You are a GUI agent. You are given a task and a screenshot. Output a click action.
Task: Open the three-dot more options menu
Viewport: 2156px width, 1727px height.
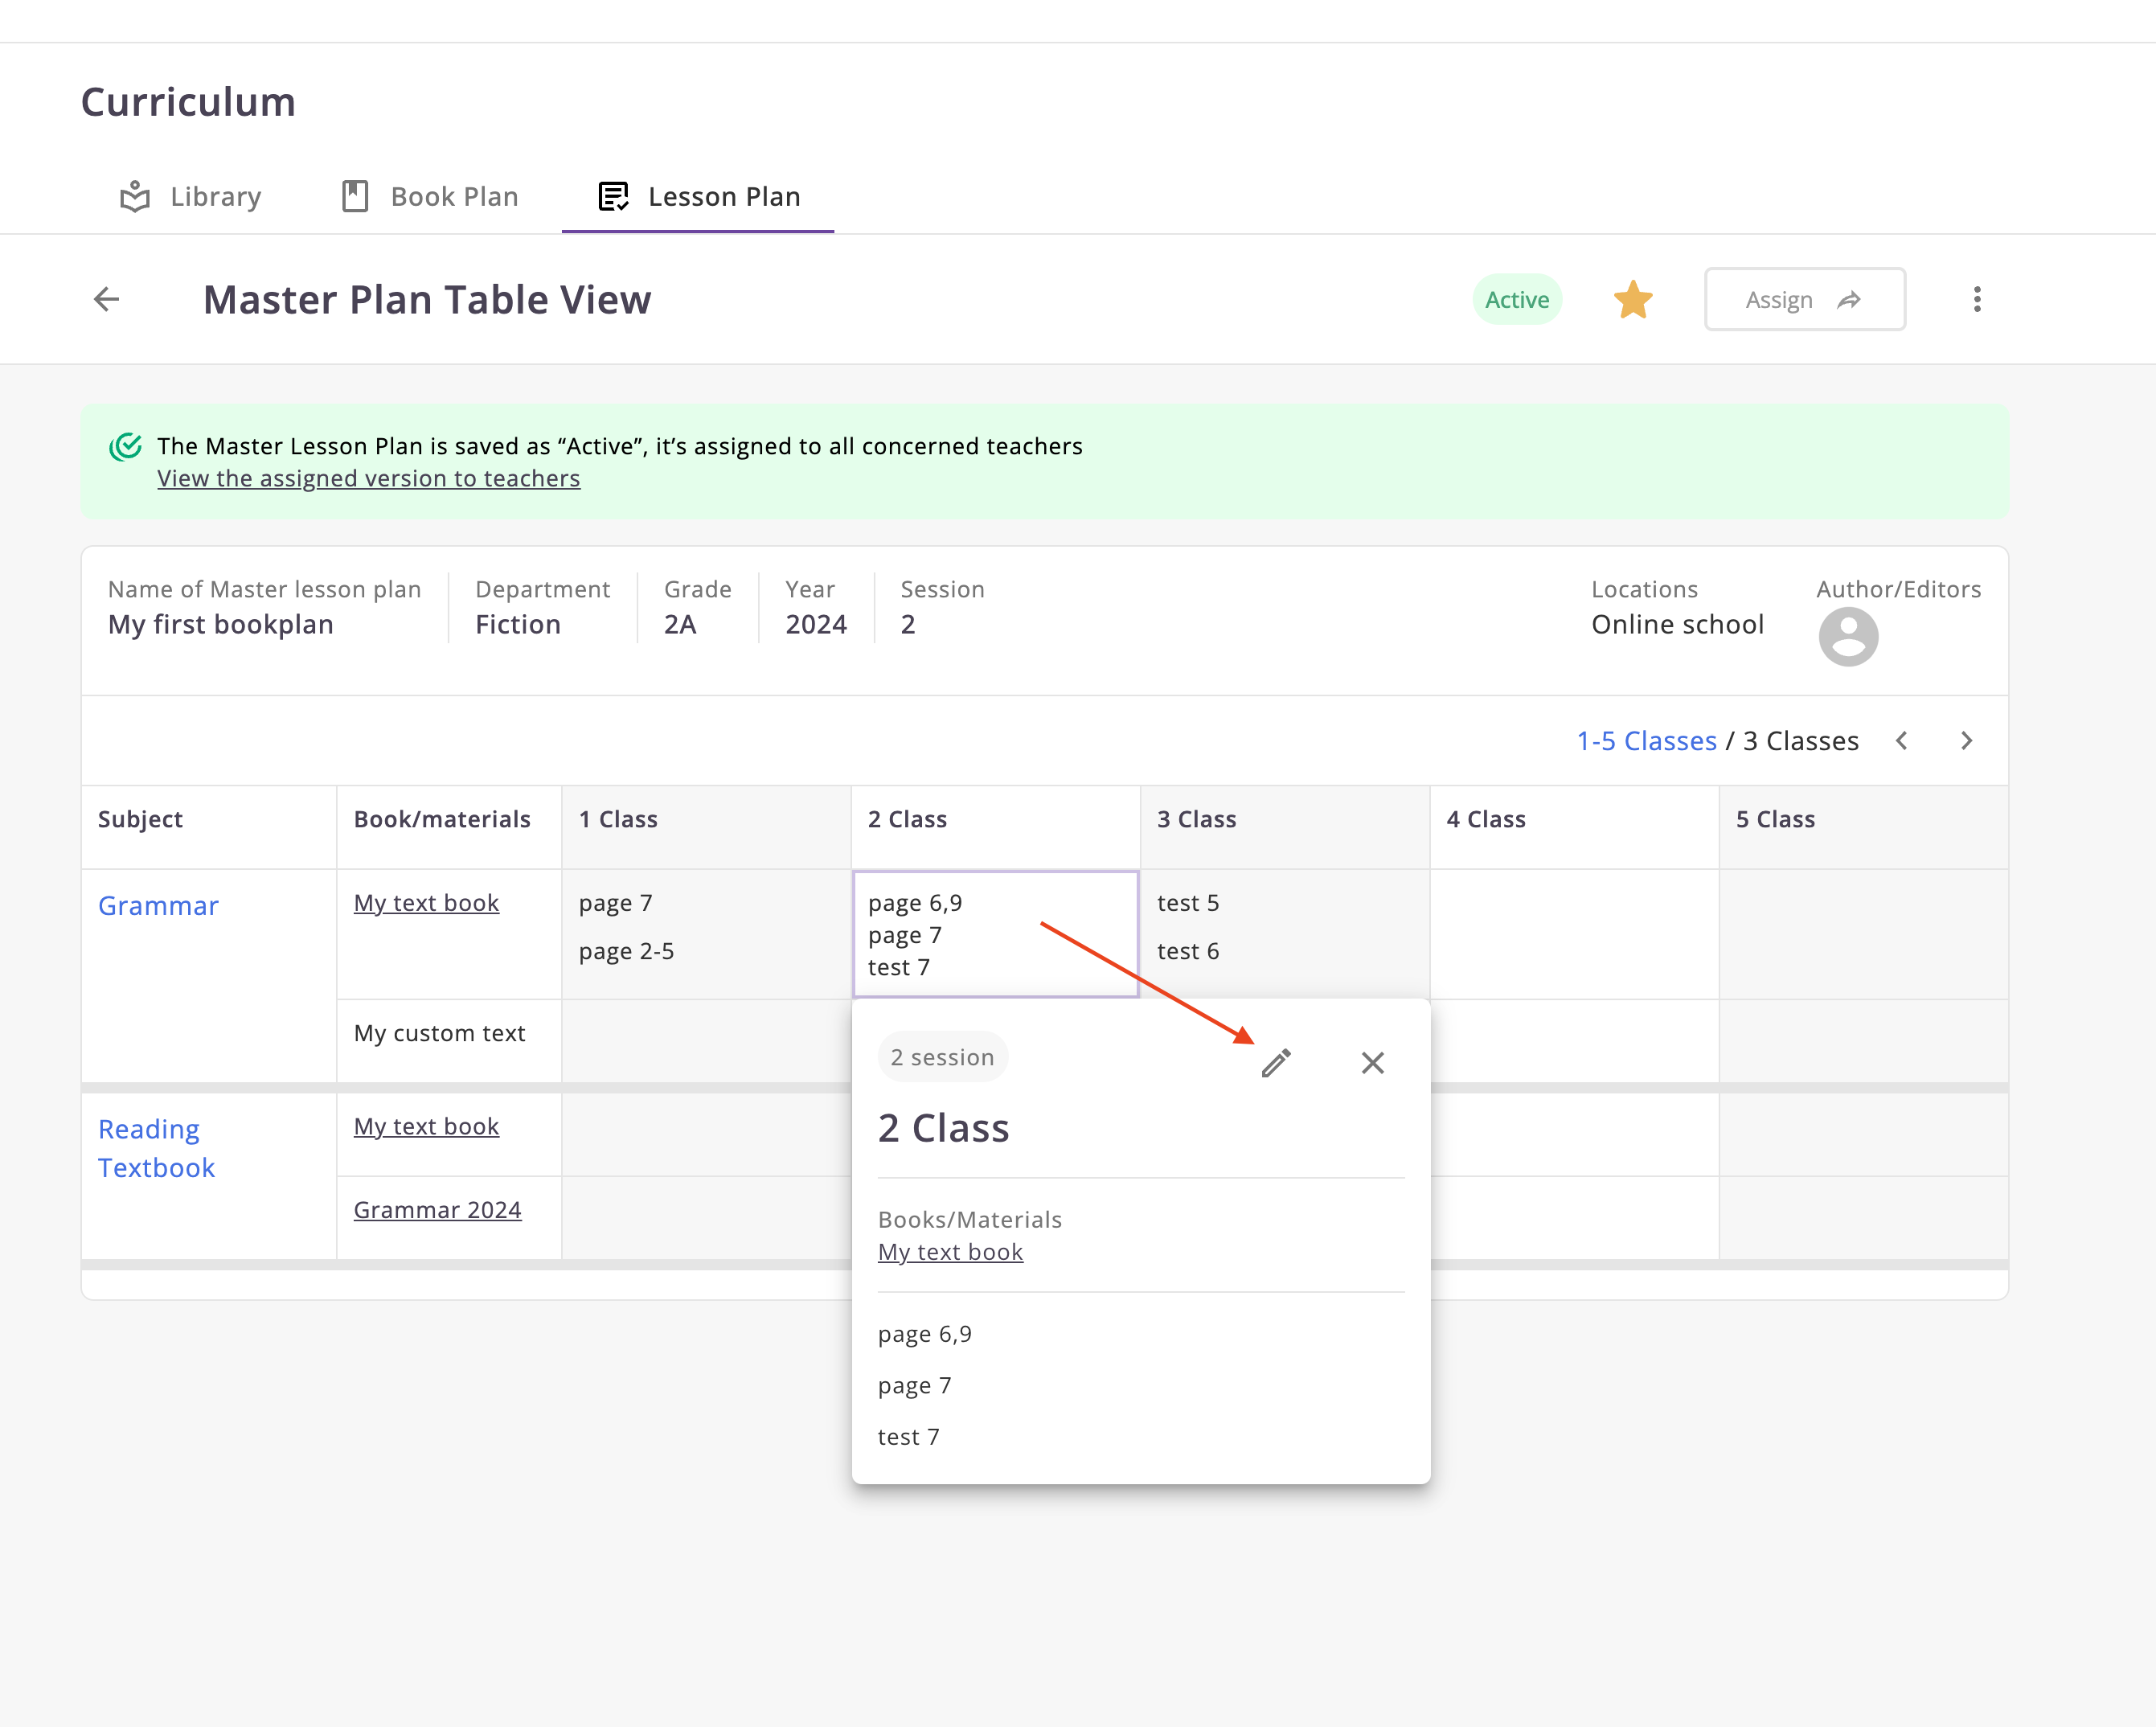(1976, 300)
